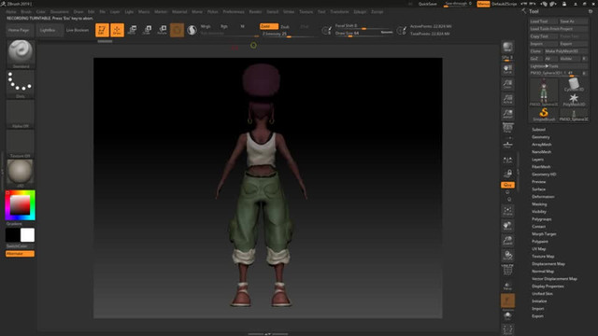Click the LightBox button
This screenshot has width=598, height=336.
48,30
